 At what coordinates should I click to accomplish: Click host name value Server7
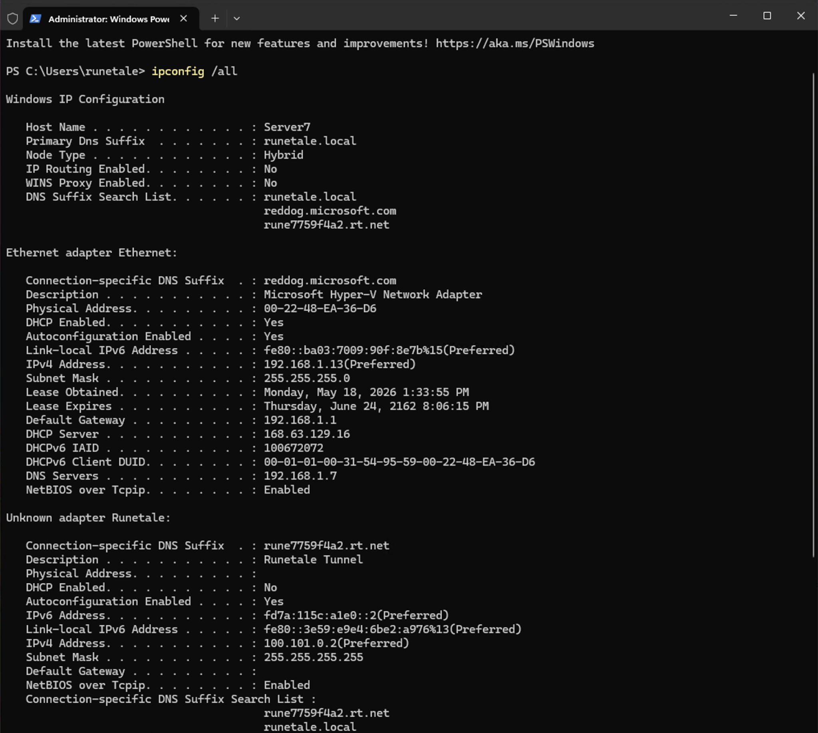coord(287,127)
